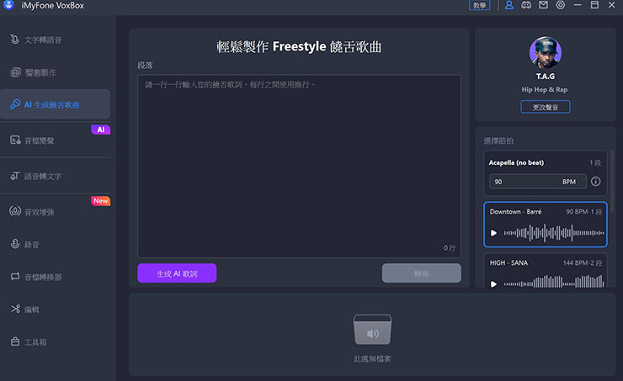This screenshot has height=381, width=623.
Task: Play the Downtown - Barré beat preview
Action: click(493, 233)
